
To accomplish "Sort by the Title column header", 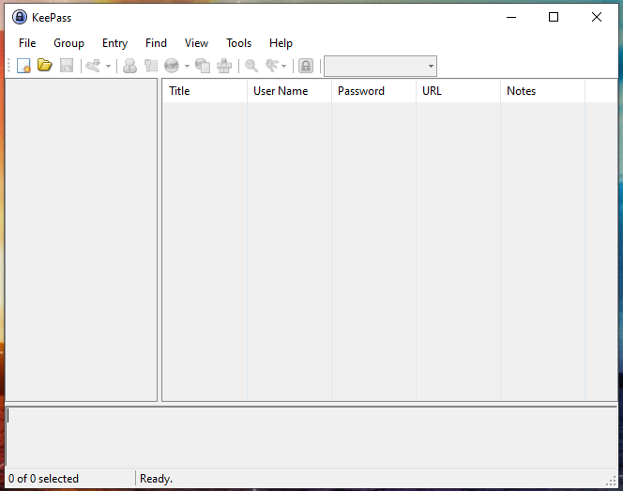I will pyautogui.click(x=205, y=91).
